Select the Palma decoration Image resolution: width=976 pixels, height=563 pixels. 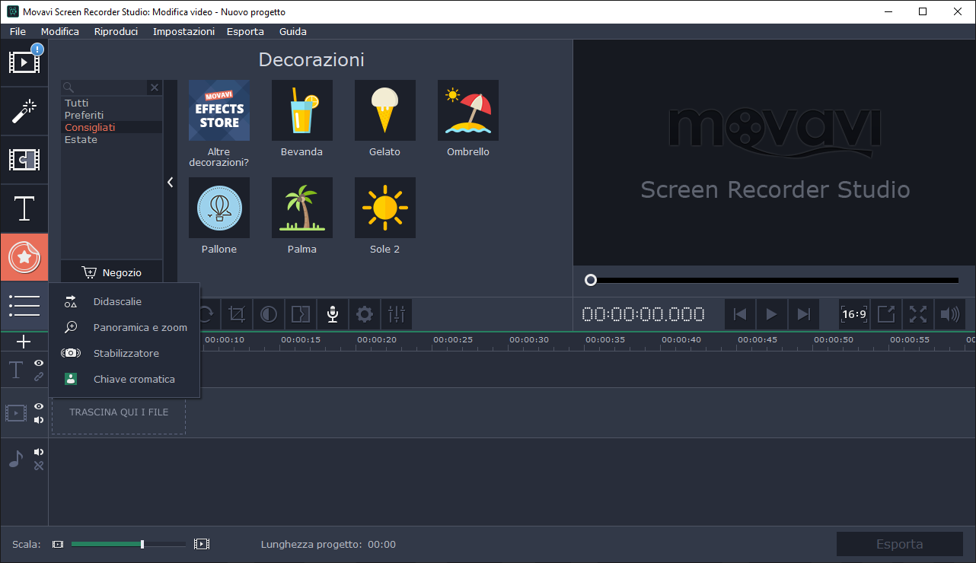[302, 208]
